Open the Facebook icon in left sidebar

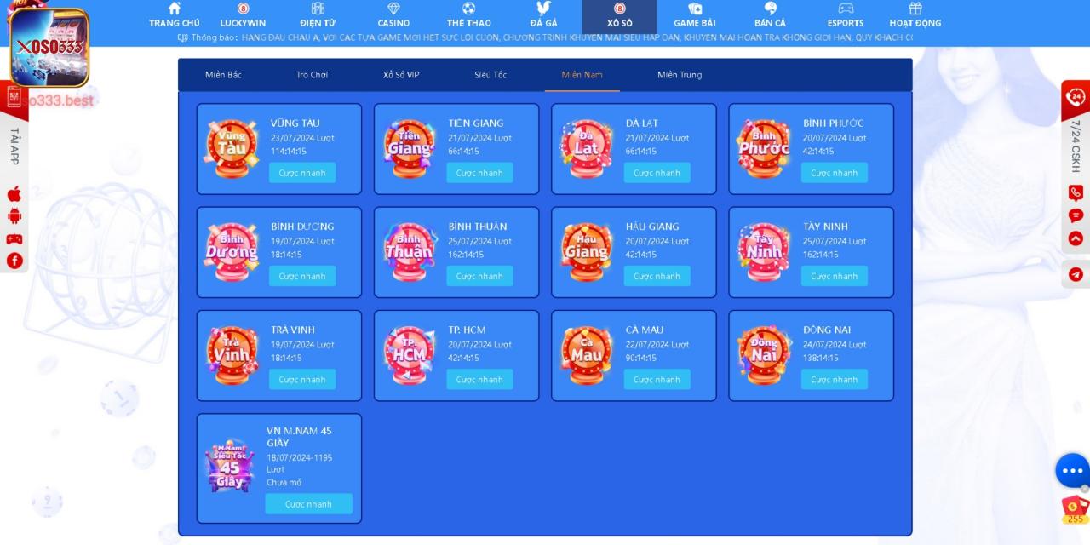14,261
